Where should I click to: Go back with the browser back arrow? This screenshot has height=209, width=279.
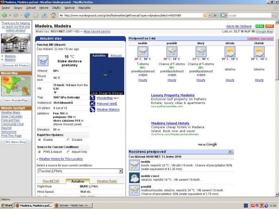(5, 15)
